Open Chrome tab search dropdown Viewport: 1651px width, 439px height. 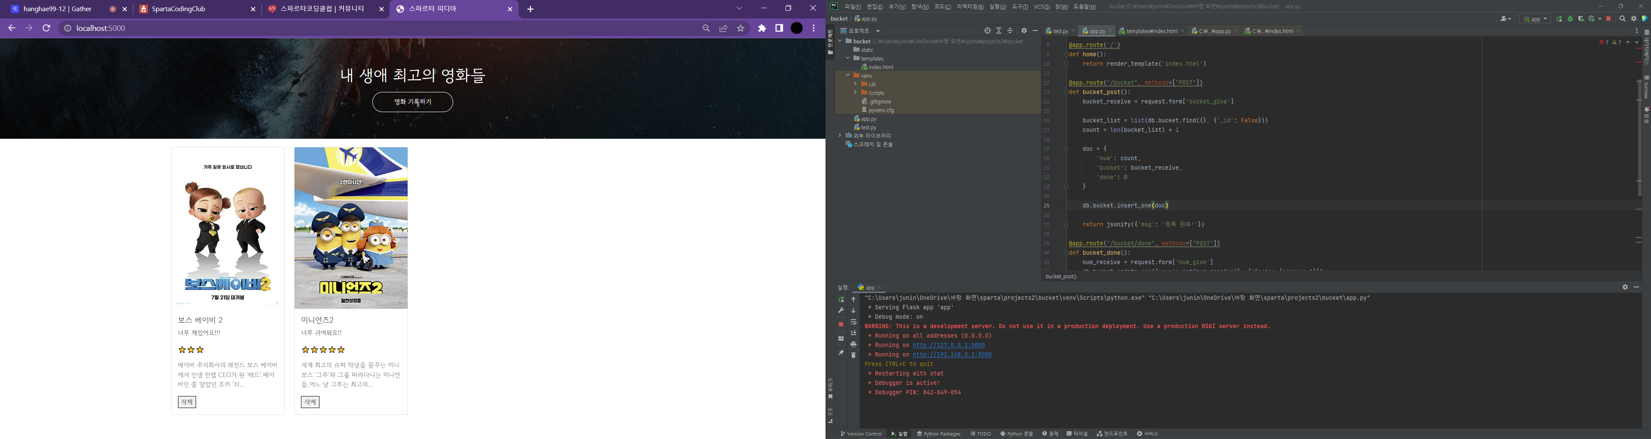click(x=739, y=8)
